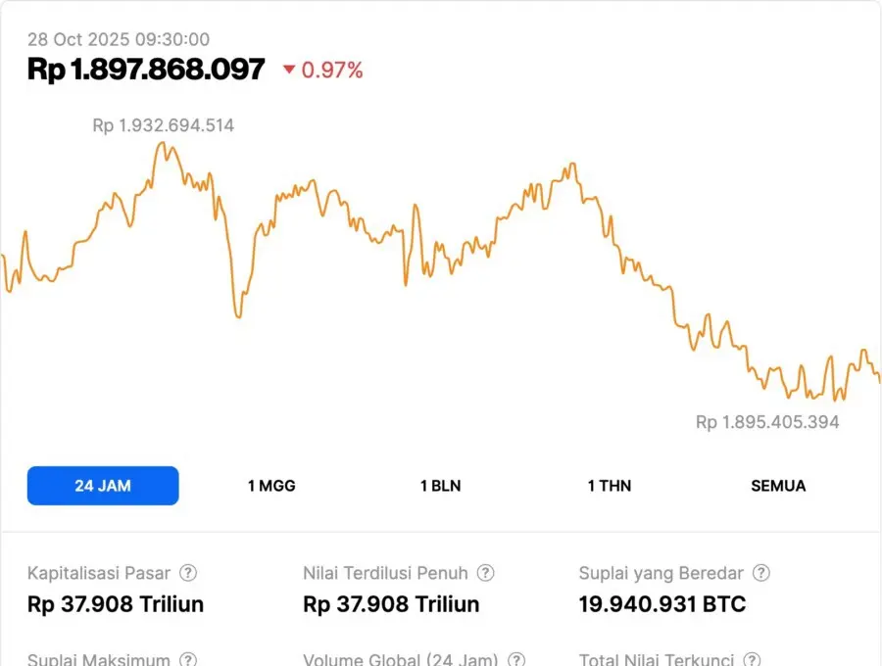Show info for Suplai Maksimum

point(188,660)
